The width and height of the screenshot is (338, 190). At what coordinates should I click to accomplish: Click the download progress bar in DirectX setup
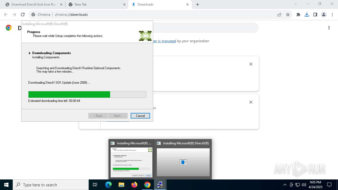click(x=87, y=94)
